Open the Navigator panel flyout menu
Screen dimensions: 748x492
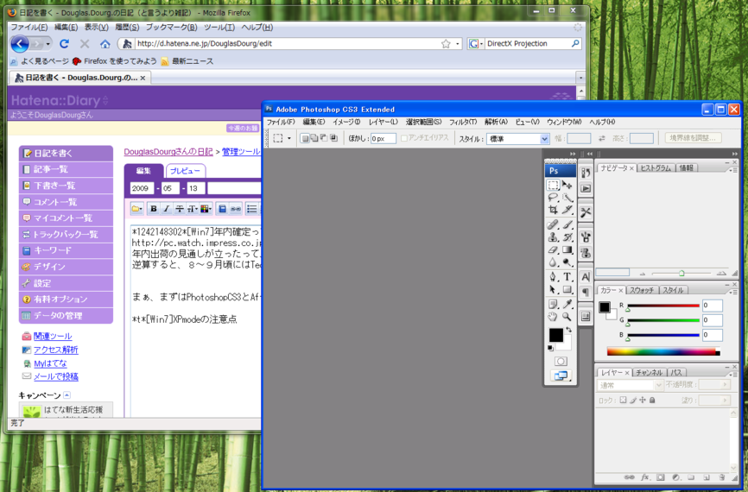coord(732,170)
